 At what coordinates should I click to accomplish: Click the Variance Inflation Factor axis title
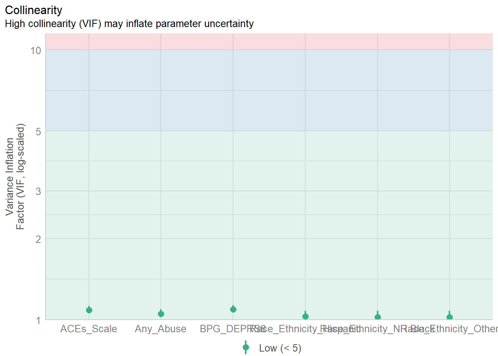coord(15,177)
